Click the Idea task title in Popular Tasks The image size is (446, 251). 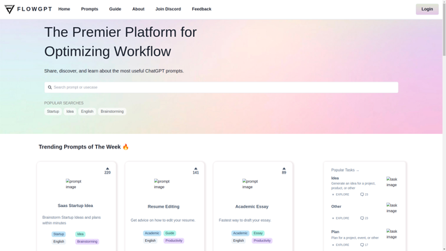tap(334, 178)
